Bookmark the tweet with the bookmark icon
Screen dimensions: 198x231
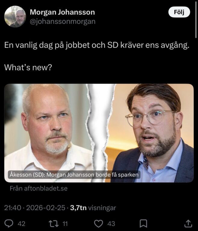coord(143,223)
